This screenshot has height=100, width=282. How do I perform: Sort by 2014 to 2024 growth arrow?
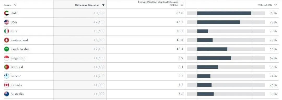click(275, 5)
